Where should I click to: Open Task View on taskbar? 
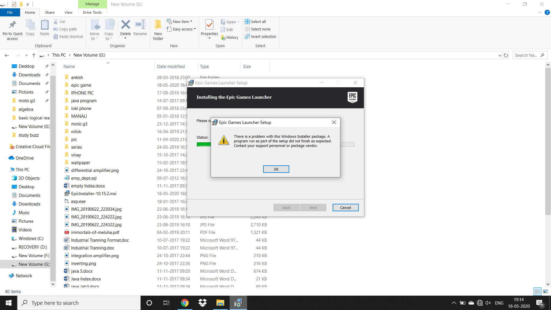pyautogui.click(x=166, y=303)
